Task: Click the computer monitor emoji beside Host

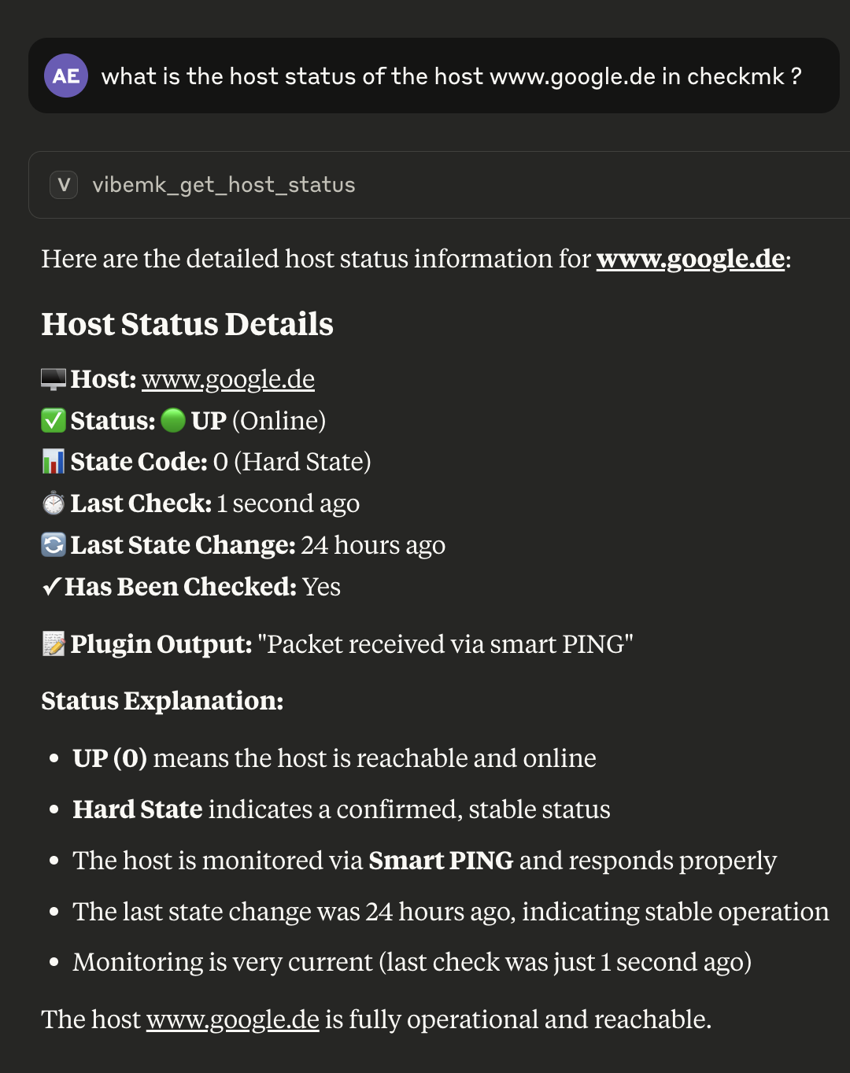Action: [x=54, y=379]
